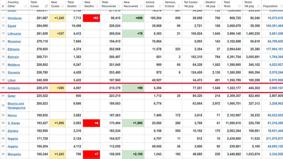Sort by New Deaths arrows icon
Screen dimensions: 283x159
(97, 6)
